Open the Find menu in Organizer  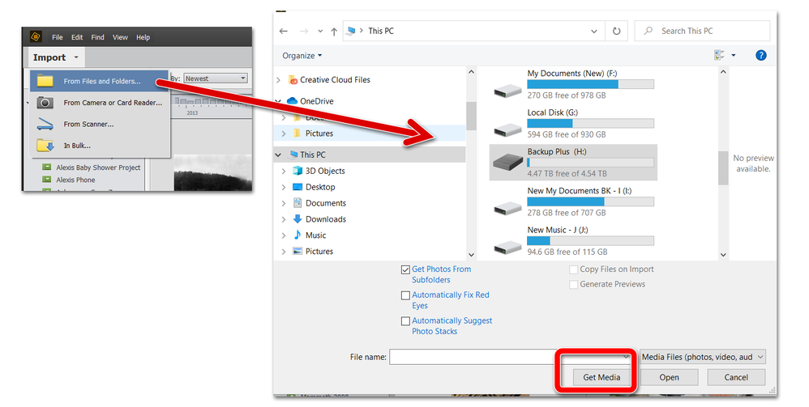[x=97, y=37]
